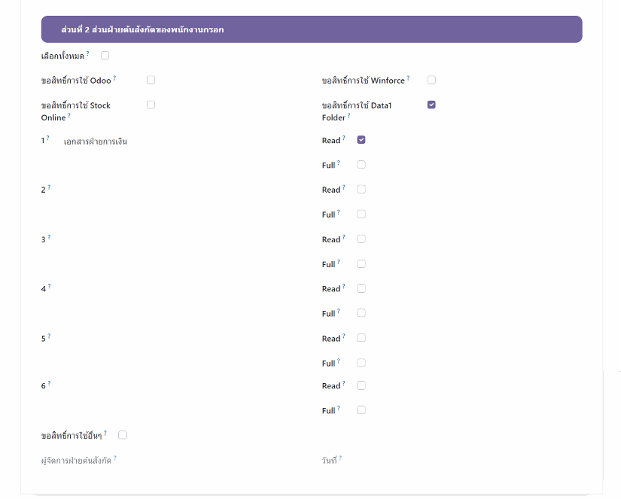The width and height of the screenshot is (621, 499).
Task: Check the Full checkbox for folder row 6
Action: [x=361, y=409]
